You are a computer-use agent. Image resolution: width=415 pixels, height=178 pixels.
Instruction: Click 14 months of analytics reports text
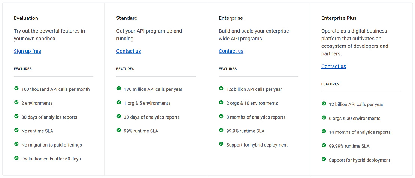tap(360, 132)
